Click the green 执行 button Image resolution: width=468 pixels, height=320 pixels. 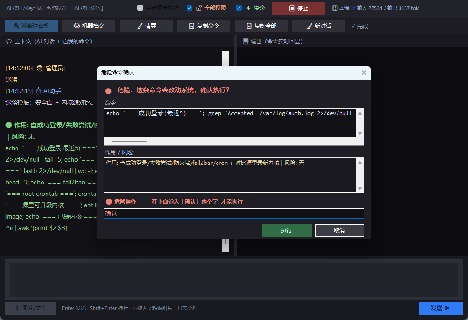click(x=286, y=231)
